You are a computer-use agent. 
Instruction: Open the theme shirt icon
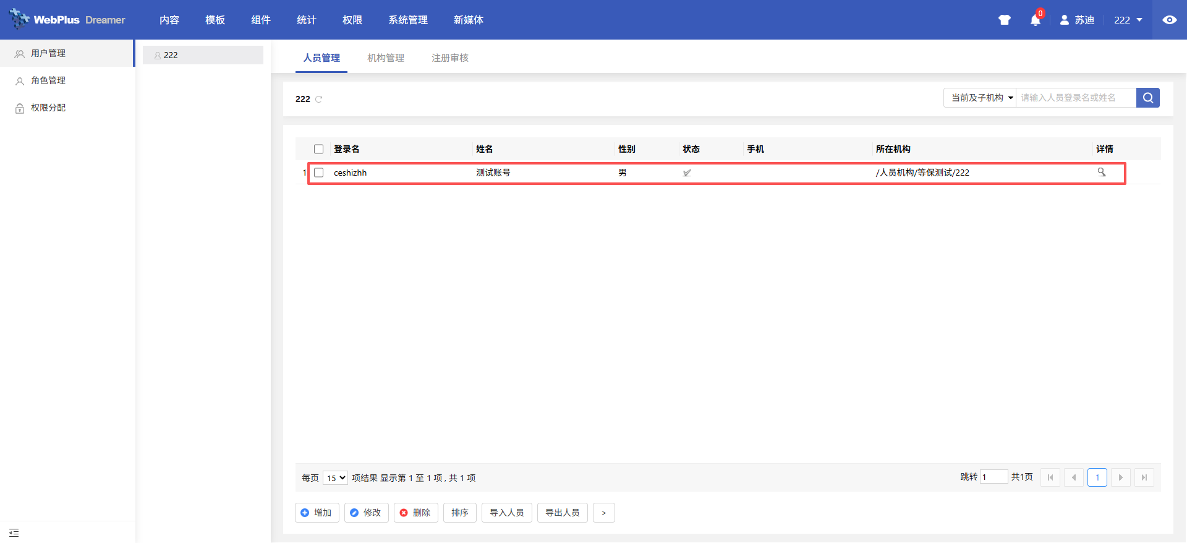tap(1004, 20)
